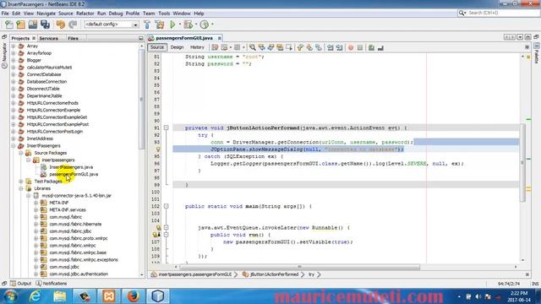
Task: Open the Output window icon
Action: tap(14, 284)
